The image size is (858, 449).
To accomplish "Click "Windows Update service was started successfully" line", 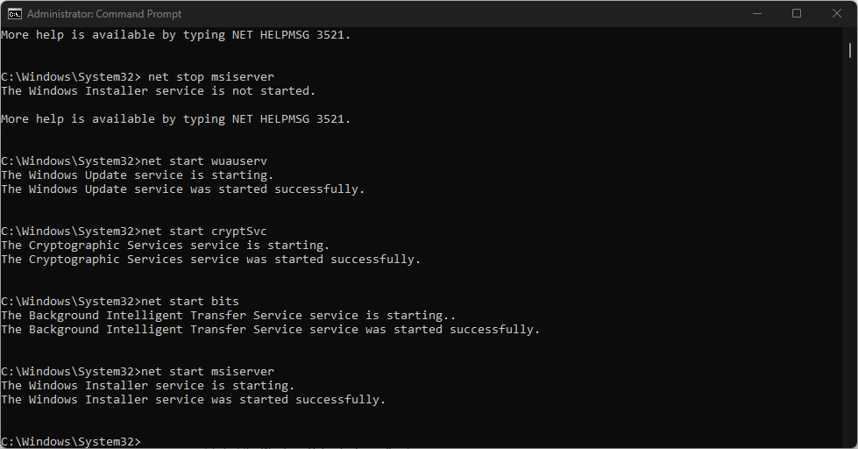I will point(182,189).
